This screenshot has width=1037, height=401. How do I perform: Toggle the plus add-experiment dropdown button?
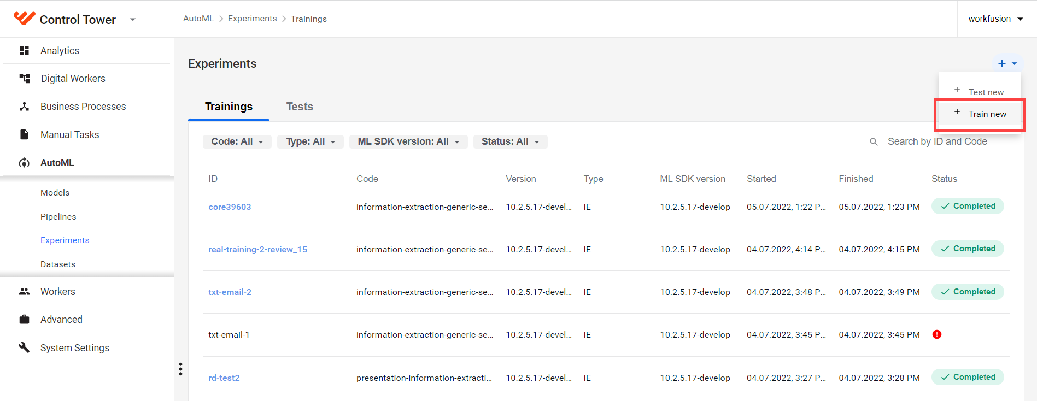[1007, 63]
